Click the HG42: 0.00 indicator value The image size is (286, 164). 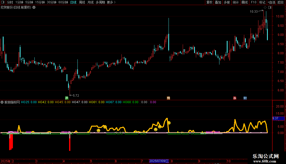(x=46, y=102)
